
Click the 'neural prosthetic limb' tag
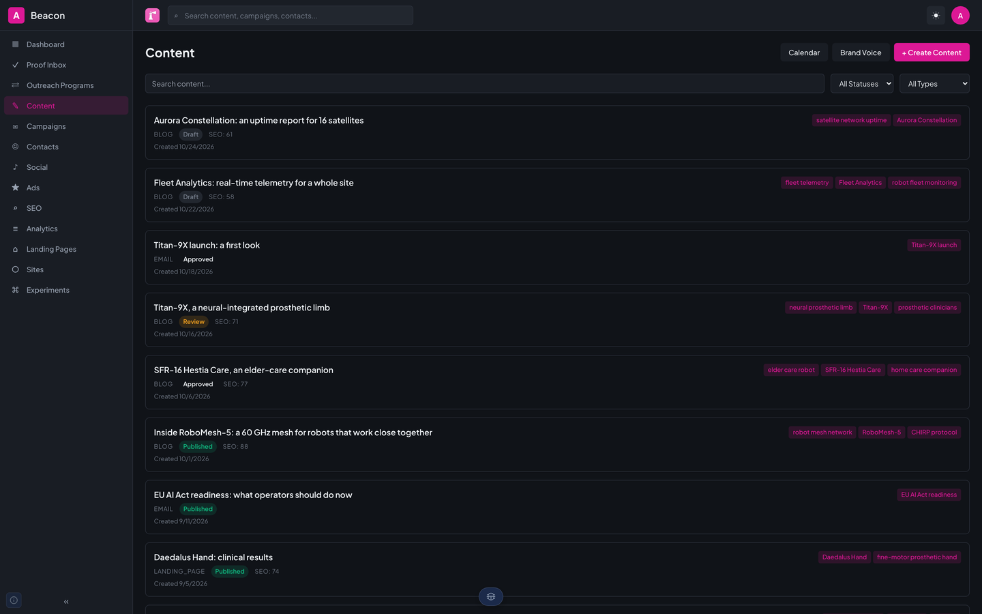point(820,308)
